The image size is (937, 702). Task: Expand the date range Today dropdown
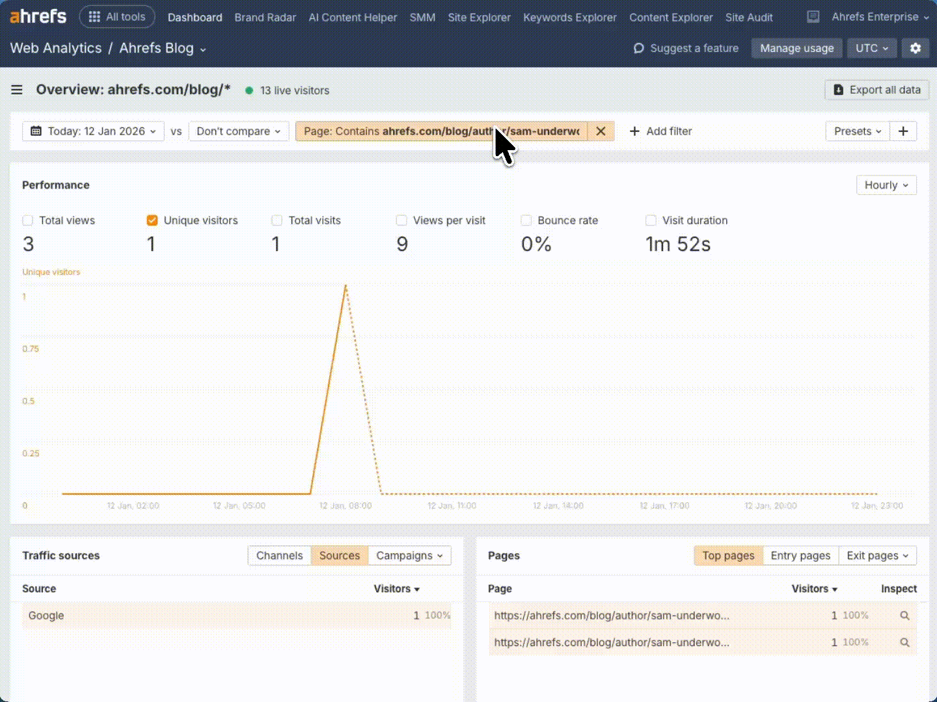coord(94,131)
